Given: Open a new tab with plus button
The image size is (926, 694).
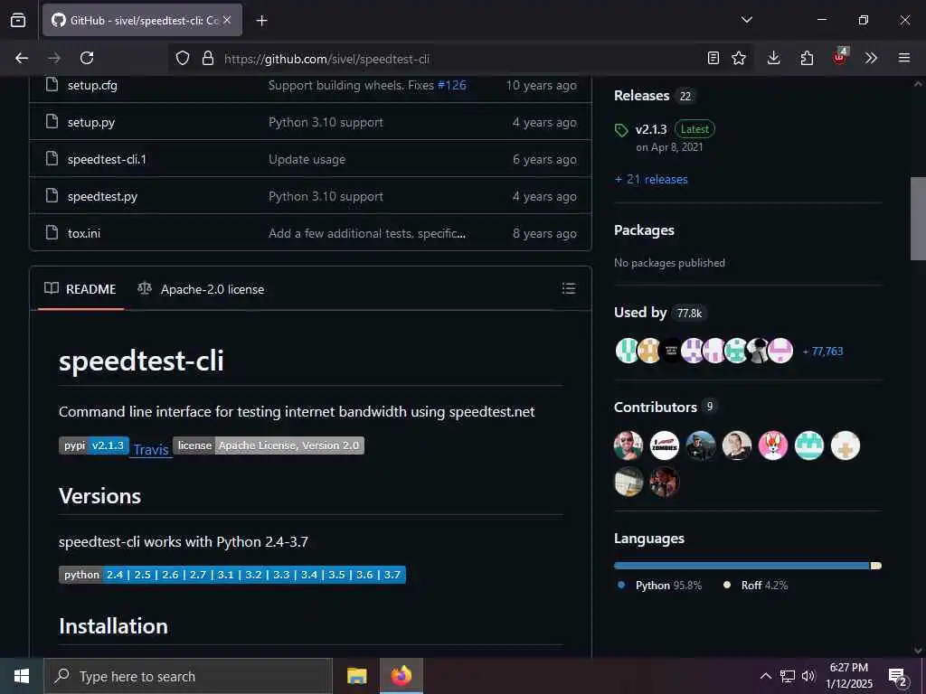Looking at the screenshot, I should coord(262,21).
